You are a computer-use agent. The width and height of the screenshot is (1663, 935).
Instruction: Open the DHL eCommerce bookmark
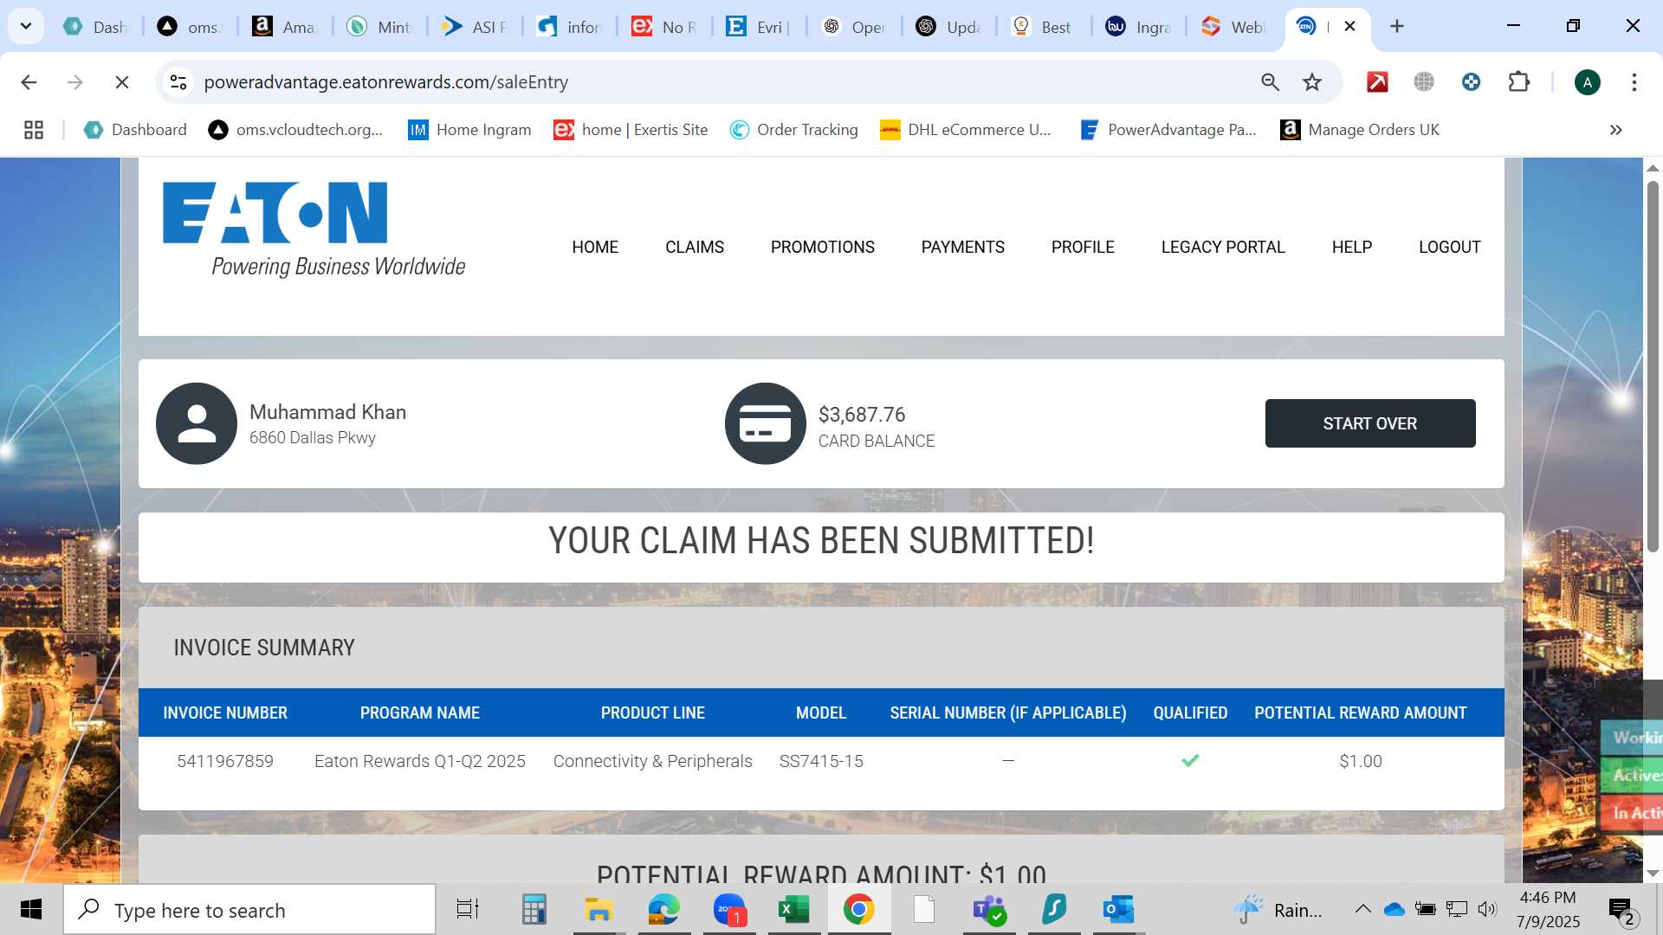pos(966,130)
